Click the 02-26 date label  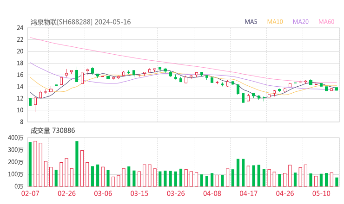(66, 193)
